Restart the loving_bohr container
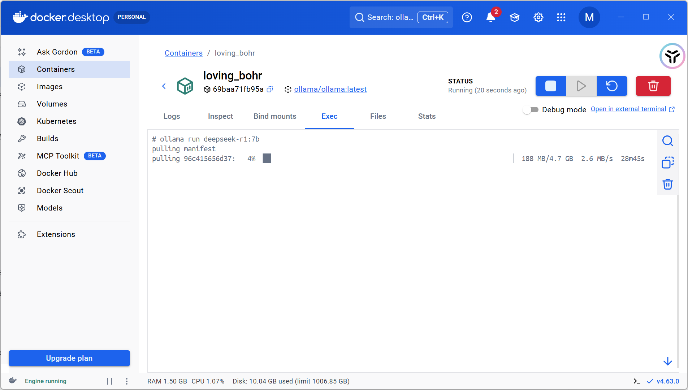 (x=612, y=86)
